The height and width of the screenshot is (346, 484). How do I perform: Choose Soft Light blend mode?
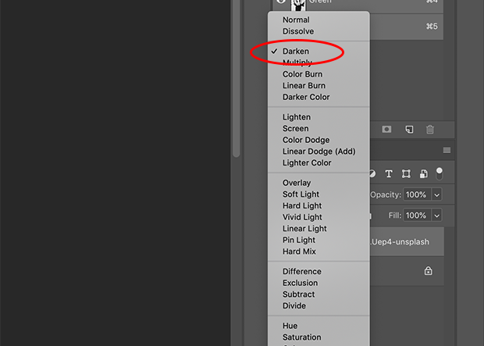[x=319, y=194]
